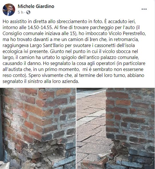155x169 pixels.
Task: Click 'Vicolo Perestrello' in the post text
Action: [x=127, y=33]
